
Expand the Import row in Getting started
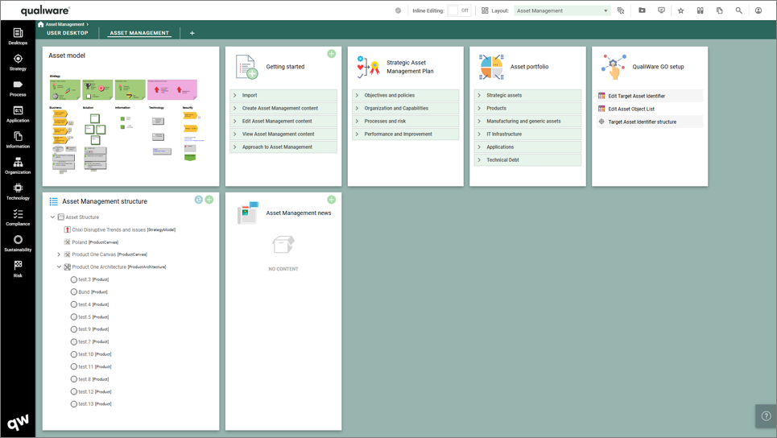point(283,95)
